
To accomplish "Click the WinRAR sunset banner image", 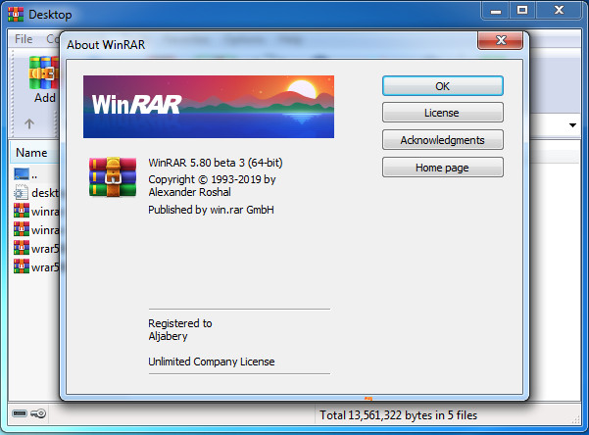I will point(209,107).
